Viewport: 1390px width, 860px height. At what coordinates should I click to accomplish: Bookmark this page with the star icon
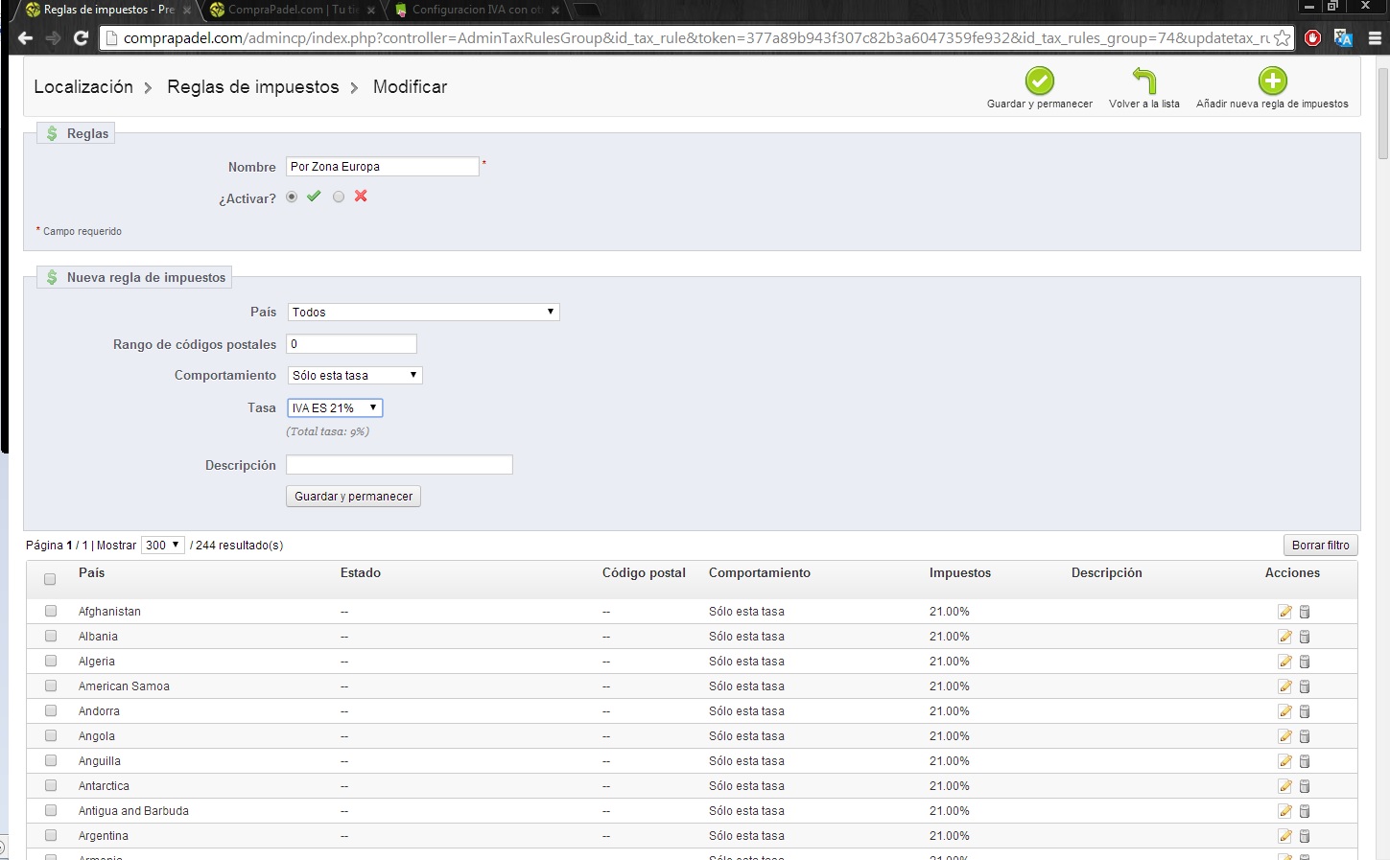pyautogui.click(x=1282, y=38)
